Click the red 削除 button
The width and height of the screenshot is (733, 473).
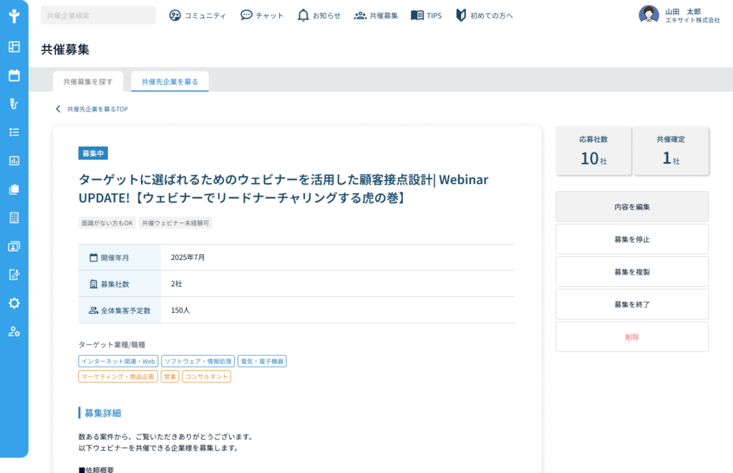pos(632,337)
